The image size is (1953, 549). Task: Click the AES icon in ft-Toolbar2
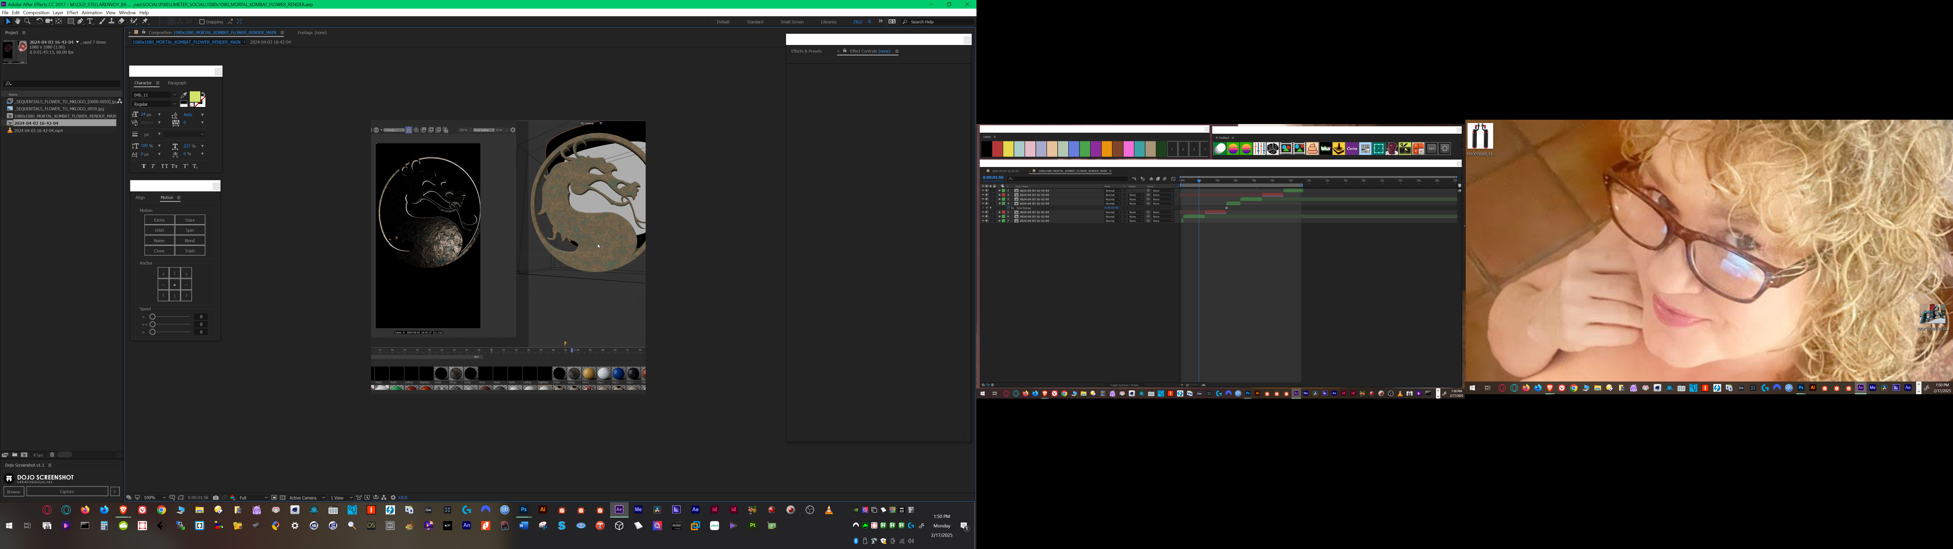click(x=1431, y=149)
